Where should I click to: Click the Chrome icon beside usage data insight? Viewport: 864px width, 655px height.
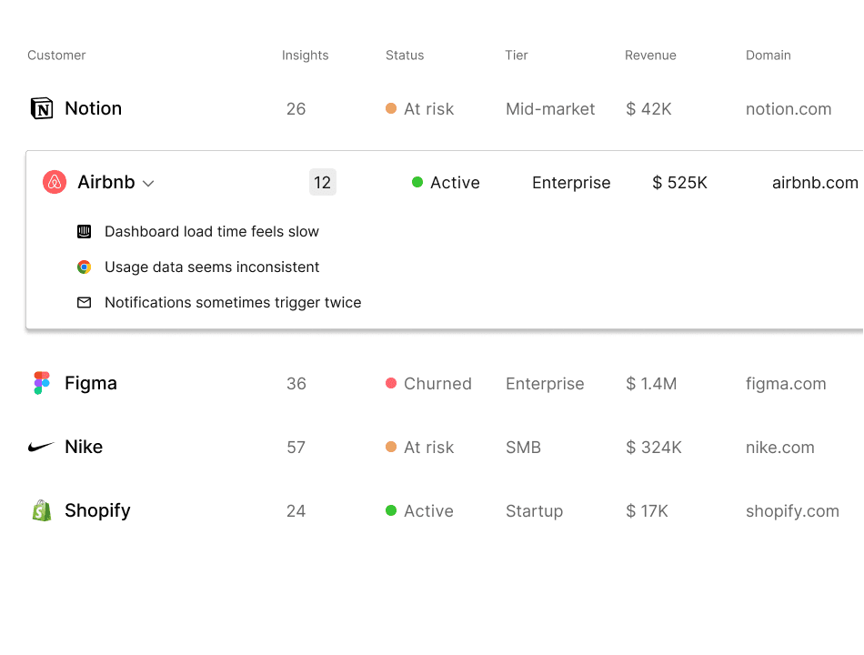85,267
